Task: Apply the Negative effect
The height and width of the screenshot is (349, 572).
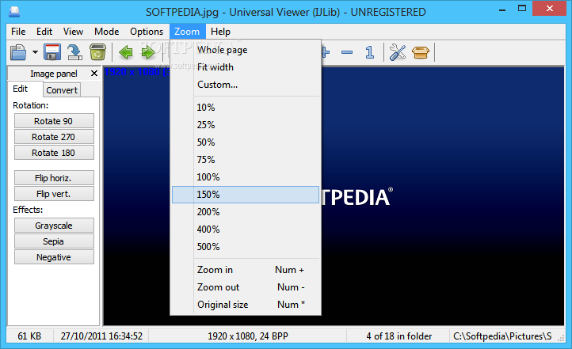Action: point(54,257)
